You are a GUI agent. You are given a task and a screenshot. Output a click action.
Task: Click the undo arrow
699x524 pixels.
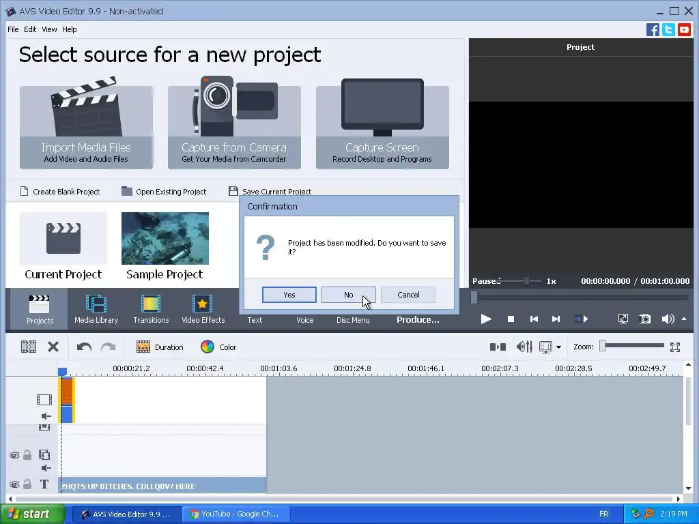[x=84, y=347]
